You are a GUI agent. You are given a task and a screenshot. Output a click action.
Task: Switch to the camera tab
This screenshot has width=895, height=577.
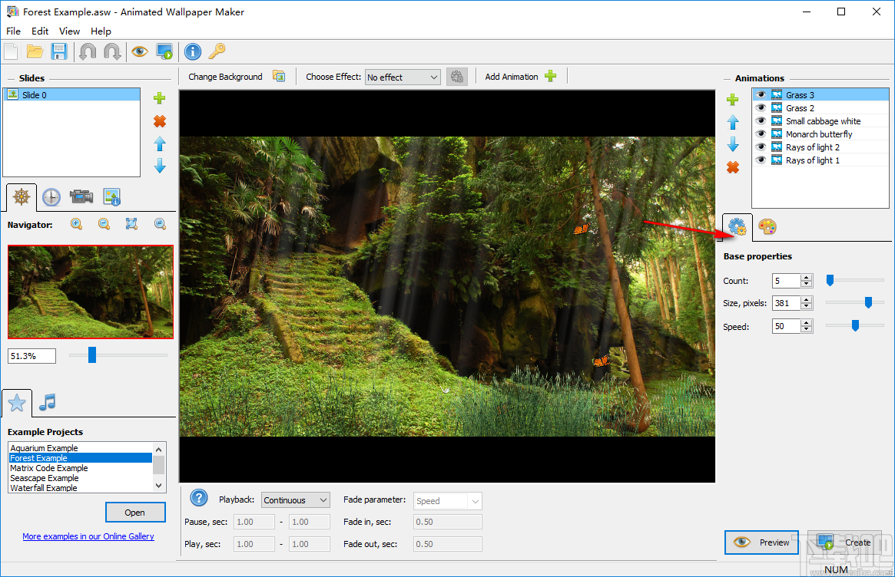[x=81, y=197]
